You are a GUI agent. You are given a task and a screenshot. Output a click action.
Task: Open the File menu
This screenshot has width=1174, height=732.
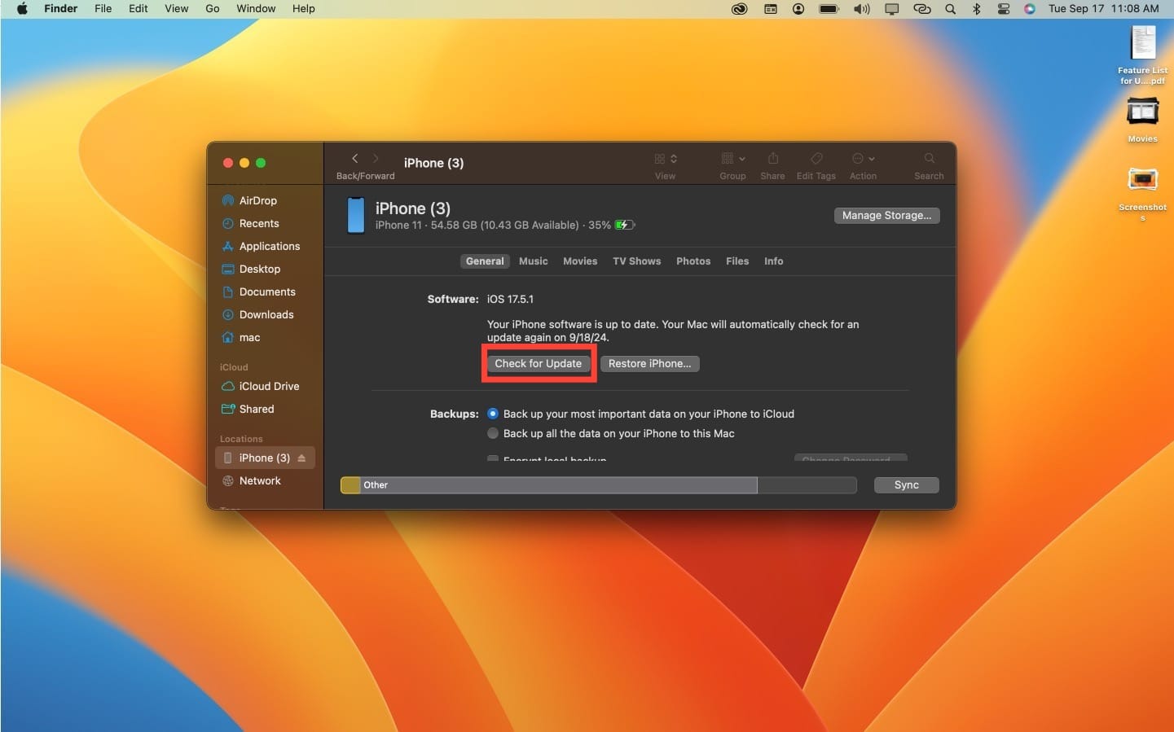click(x=103, y=9)
